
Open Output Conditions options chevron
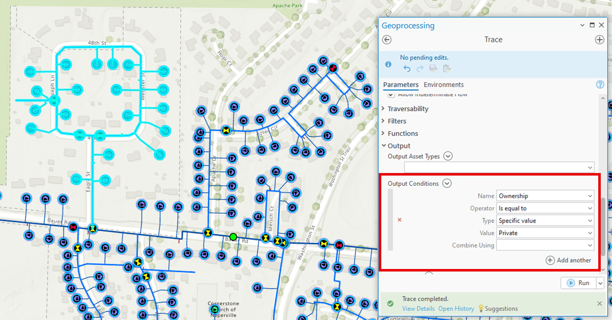click(447, 183)
